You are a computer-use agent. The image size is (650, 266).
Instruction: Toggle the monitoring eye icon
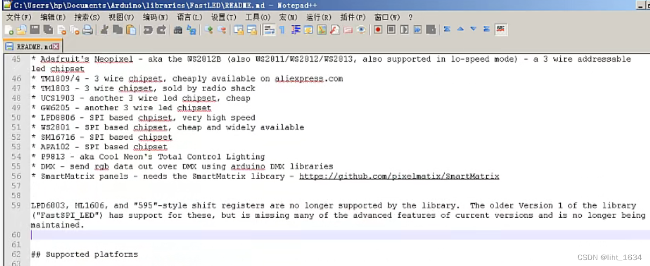pyautogui.click(x=361, y=30)
